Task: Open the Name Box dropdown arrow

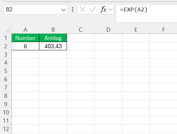Action: 63,10
